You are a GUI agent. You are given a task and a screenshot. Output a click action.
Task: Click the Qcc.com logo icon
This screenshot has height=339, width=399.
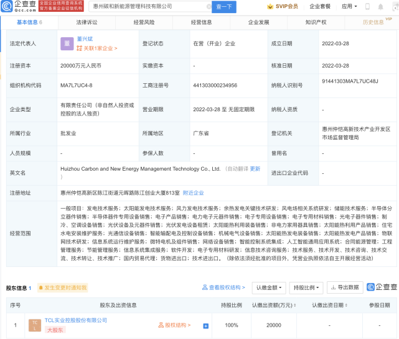(7, 6)
